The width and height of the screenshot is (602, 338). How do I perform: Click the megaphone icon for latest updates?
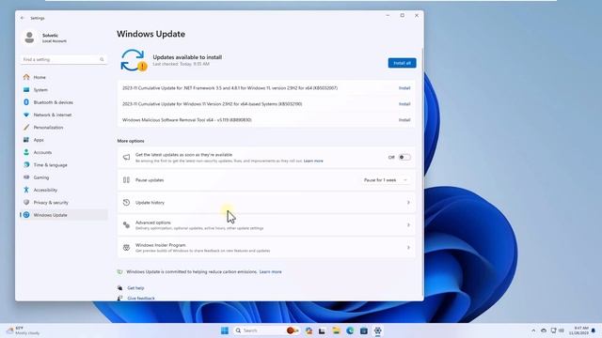pyautogui.click(x=126, y=157)
